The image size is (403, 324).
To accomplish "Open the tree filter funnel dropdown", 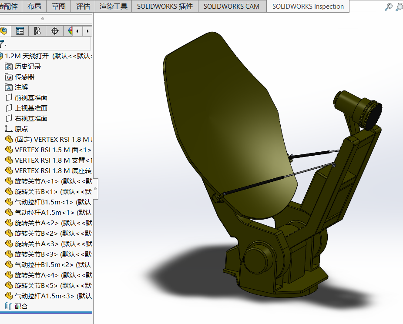I will point(3,44).
